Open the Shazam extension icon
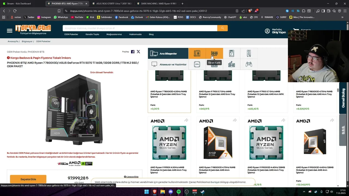Image resolution: width=349 pixels, height=196 pixels. tap(287, 11)
